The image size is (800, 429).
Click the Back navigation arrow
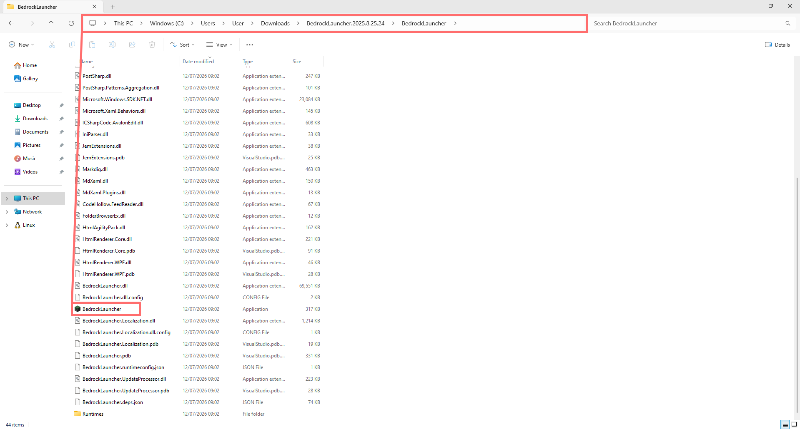click(11, 23)
